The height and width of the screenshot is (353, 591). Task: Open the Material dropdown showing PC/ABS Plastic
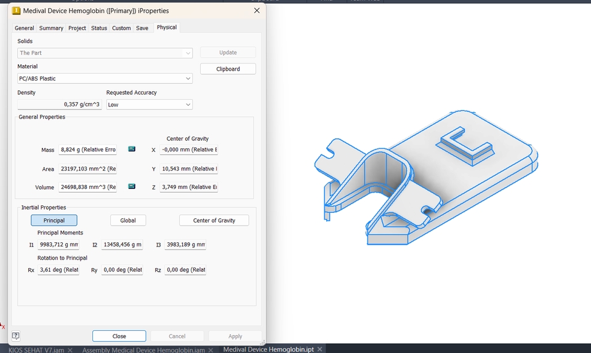point(105,78)
